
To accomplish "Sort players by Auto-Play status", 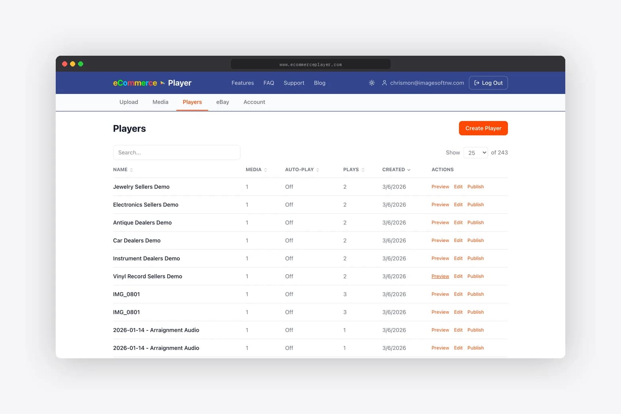I will [317, 169].
